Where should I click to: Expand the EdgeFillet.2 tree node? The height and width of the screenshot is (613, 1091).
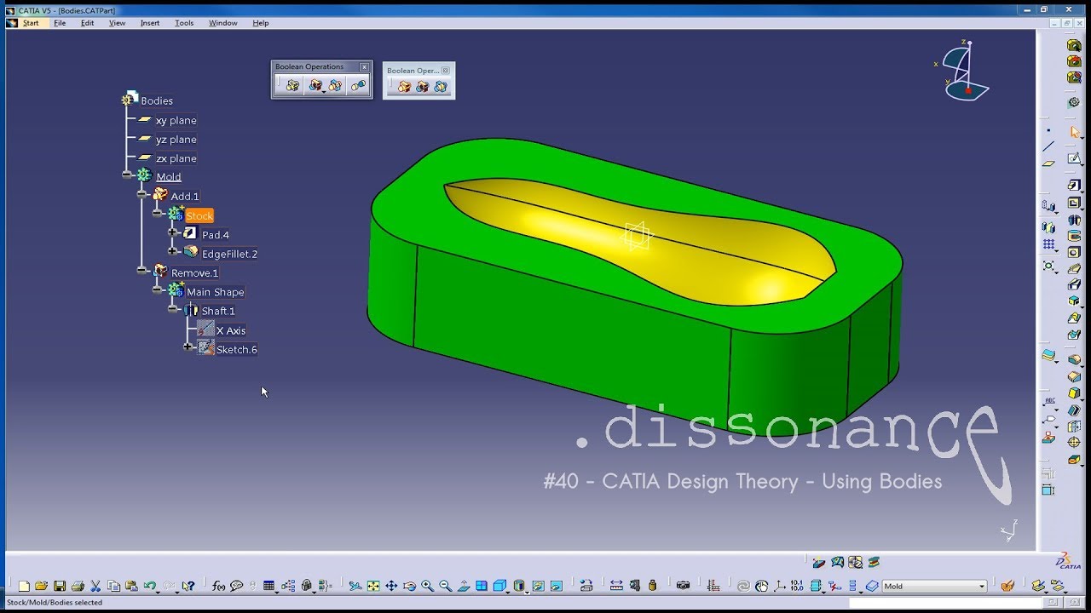pyautogui.click(x=173, y=251)
